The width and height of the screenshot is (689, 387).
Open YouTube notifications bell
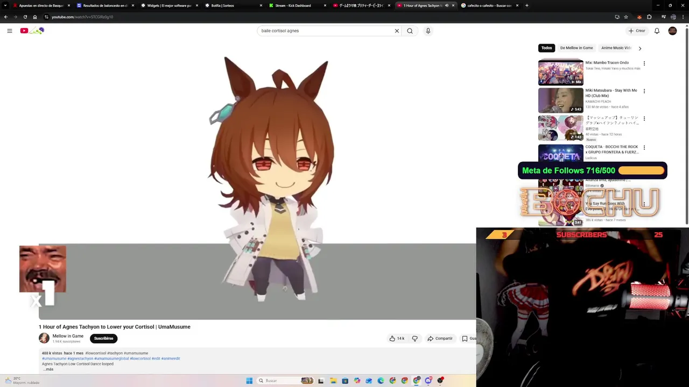coord(657,31)
